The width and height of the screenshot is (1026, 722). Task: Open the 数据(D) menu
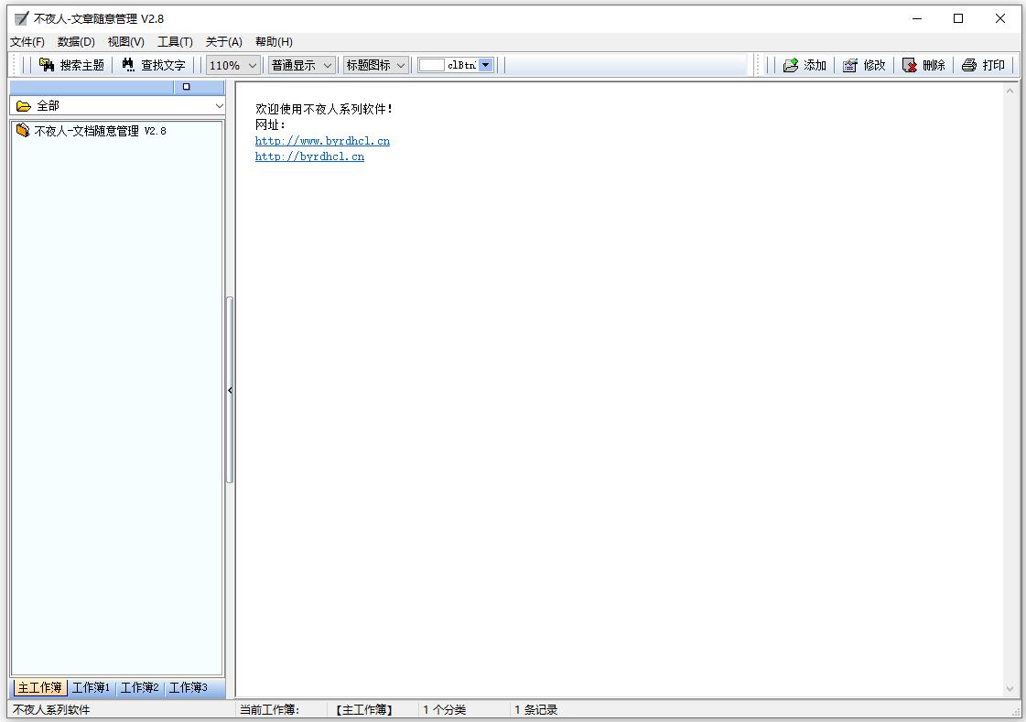click(x=76, y=41)
